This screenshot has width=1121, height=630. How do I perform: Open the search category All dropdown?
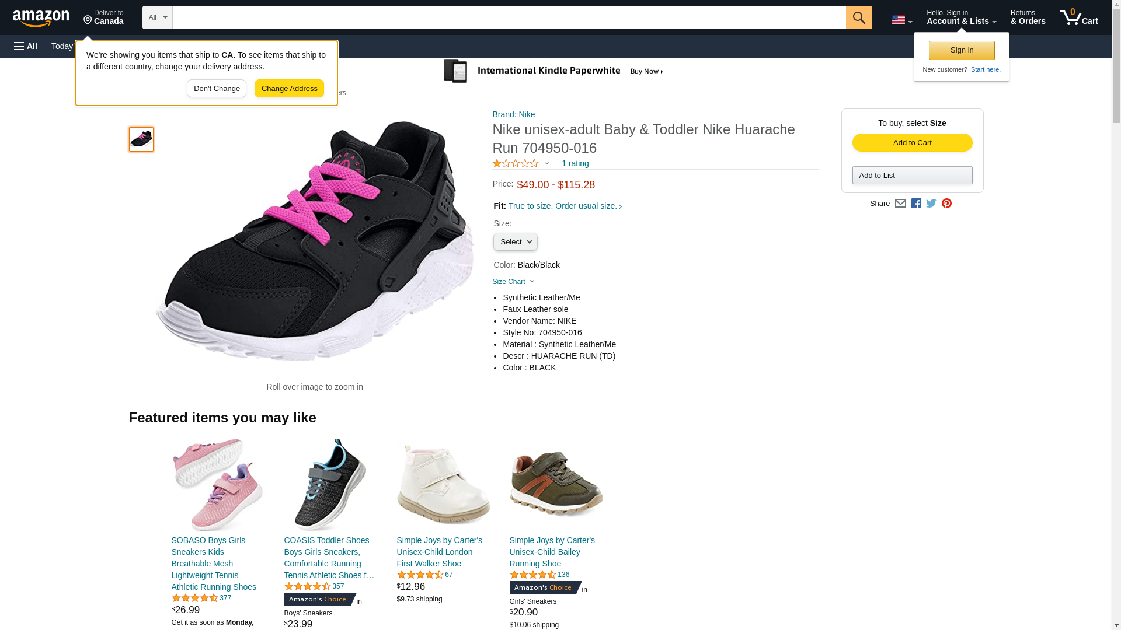click(x=158, y=17)
